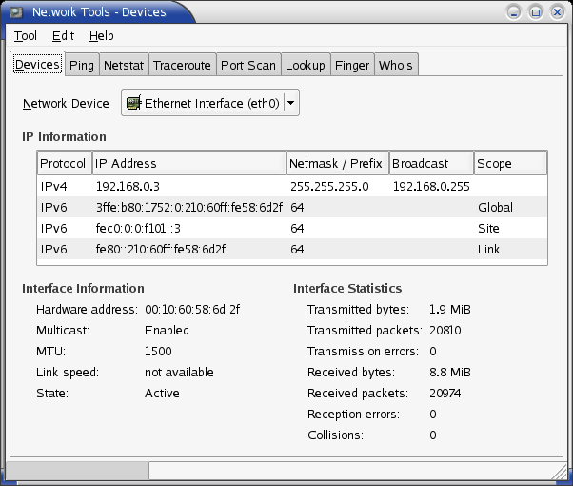Image resolution: width=573 pixels, height=486 pixels.
Task: Select the IPv4 192.168.0.3 row
Action: [292, 186]
